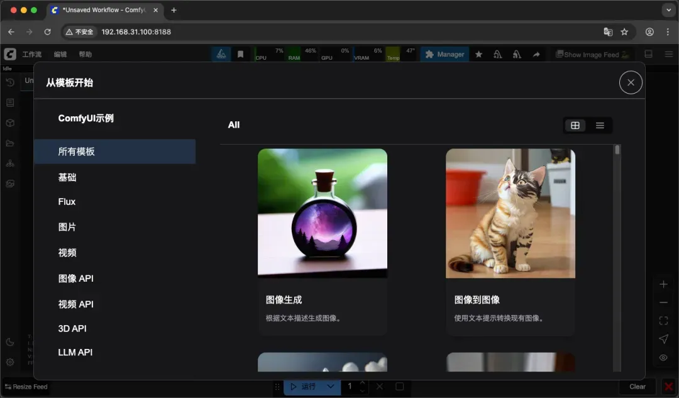Switch templates to grid view
The image size is (679, 398).
[575, 125]
